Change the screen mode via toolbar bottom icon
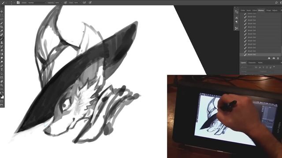This screenshot has height=158, width=282. 2,105
